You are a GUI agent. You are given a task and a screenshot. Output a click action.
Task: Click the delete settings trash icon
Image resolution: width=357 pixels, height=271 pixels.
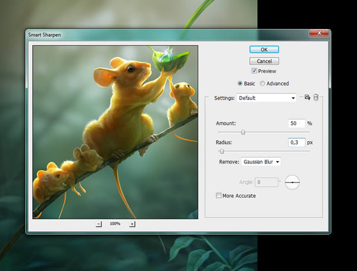pos(316,97)
